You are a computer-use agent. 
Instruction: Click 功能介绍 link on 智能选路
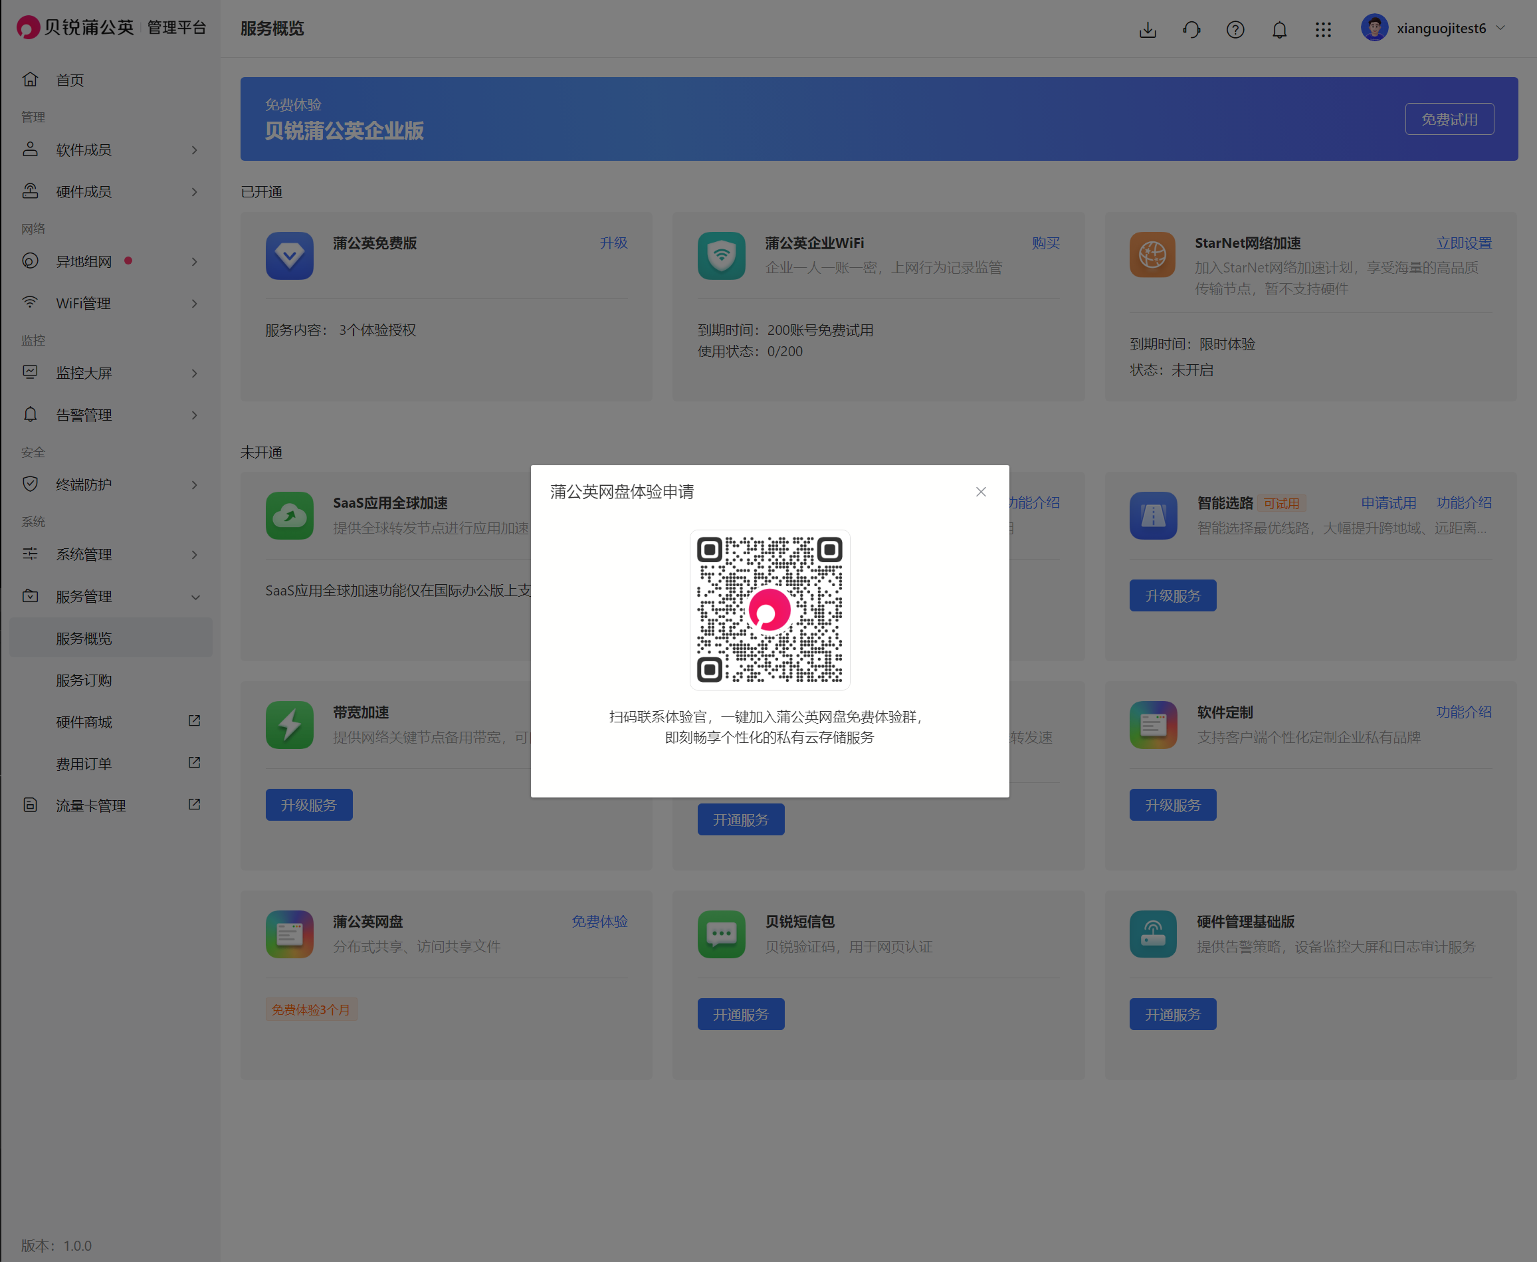(1464, 503)
